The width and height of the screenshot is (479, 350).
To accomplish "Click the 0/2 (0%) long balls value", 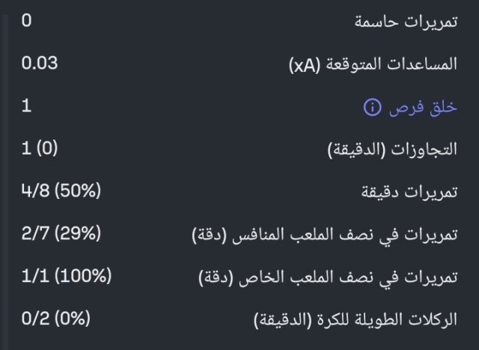I will pos(55,319).
